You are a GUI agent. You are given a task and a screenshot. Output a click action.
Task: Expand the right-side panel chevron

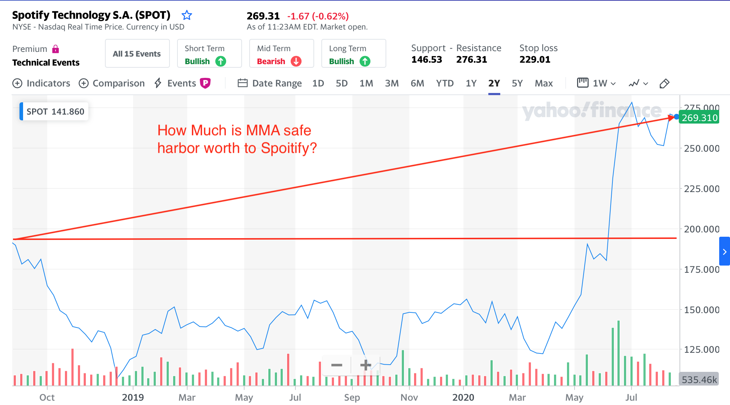[x=725, y=252]
